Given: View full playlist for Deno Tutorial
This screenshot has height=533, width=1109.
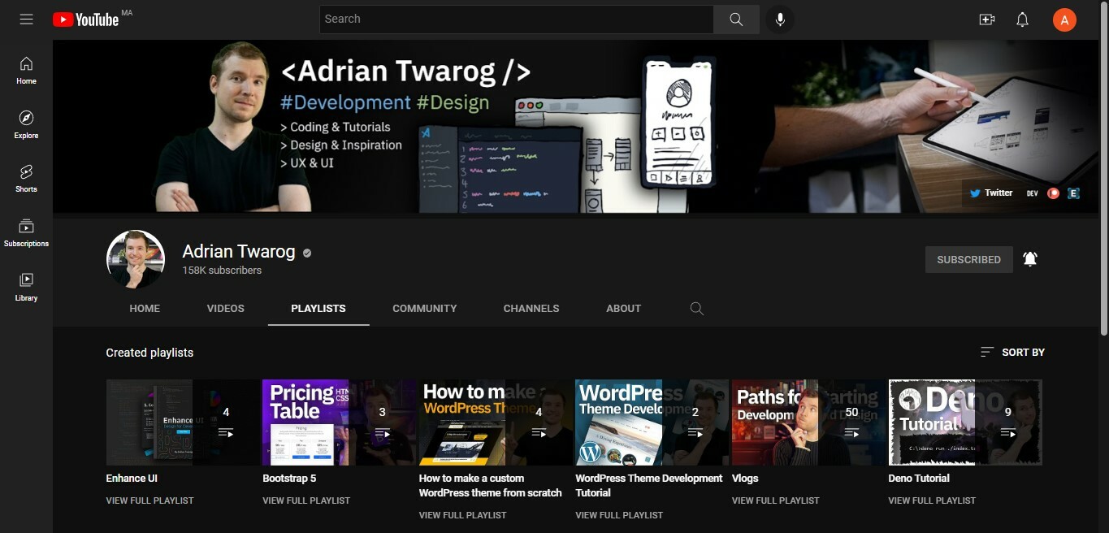Looking at the screenshot, I should tap(931, 500).
